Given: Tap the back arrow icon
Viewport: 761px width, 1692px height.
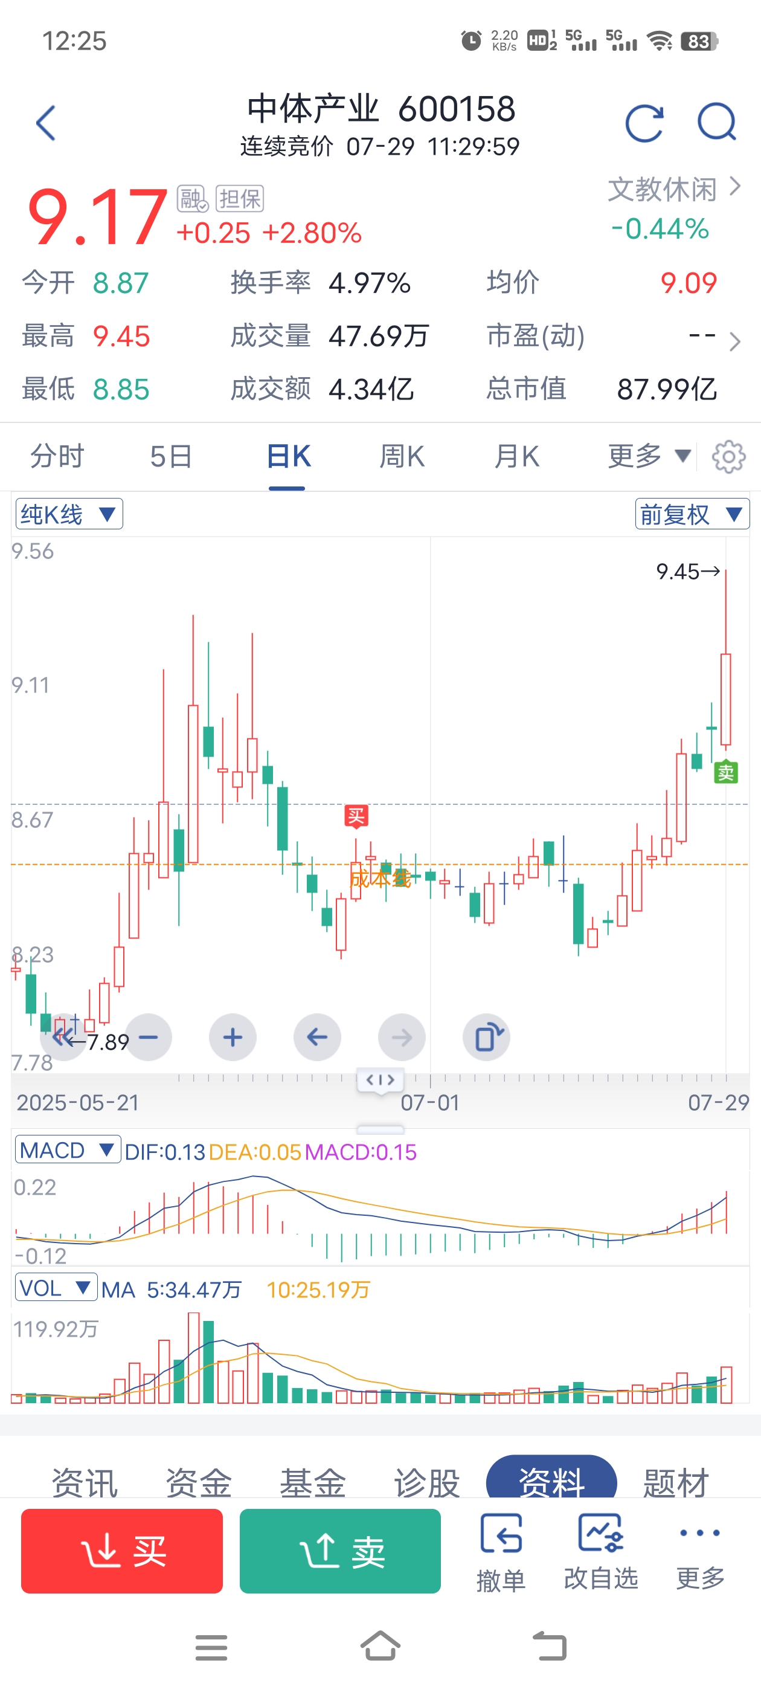Looking at the screenshot, I should pyautogui.click(x=46, y=123).
